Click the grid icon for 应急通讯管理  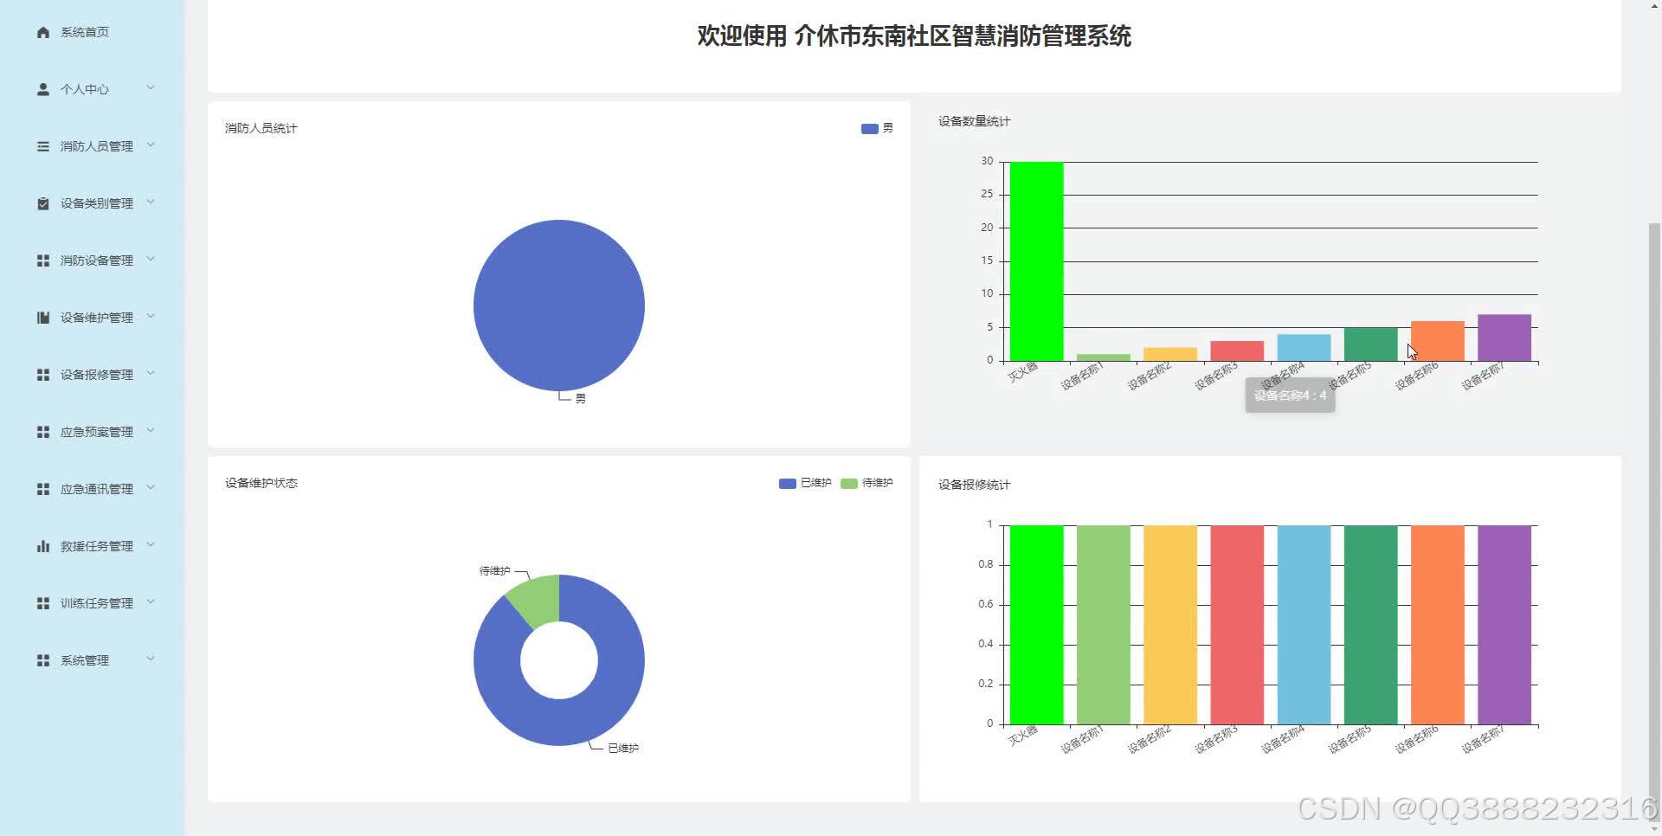pos(43,489)
